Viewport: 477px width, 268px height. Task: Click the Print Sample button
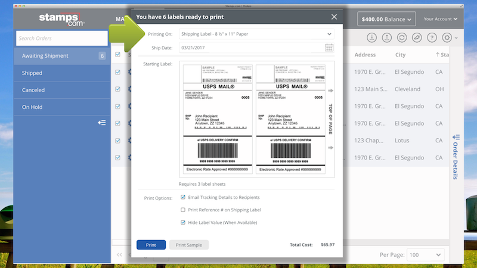click(189, 245)
